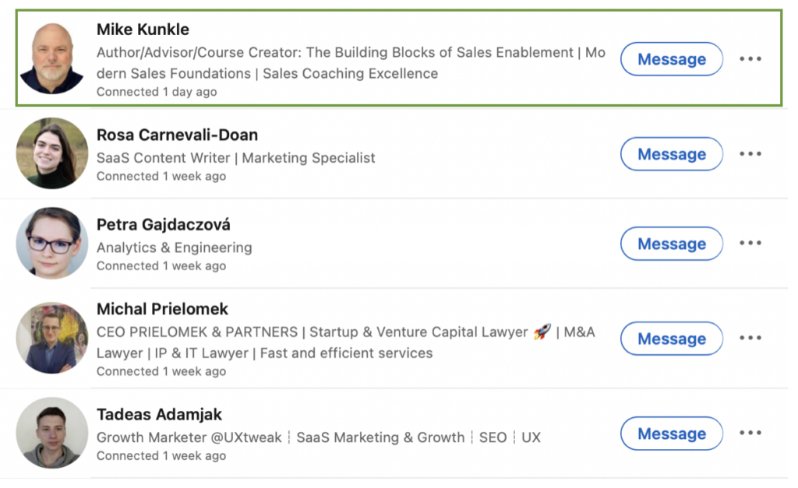Image resolution: width=798 pixels, height=488 pixels.
Task: Open more options for Tadeas Adamjak
Action: point(750,434)
